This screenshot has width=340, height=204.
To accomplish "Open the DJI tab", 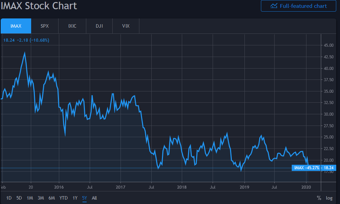I will (x=99, y=26).
